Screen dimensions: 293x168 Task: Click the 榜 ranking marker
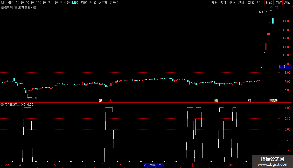[273, 101]
